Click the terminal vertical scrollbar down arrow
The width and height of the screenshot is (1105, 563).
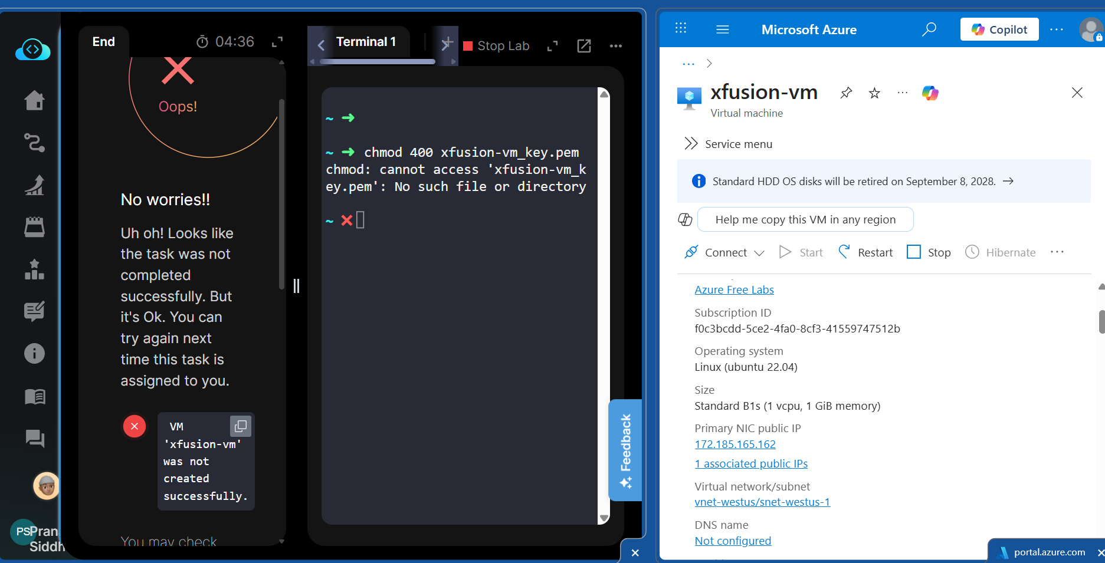coord(604,518)
